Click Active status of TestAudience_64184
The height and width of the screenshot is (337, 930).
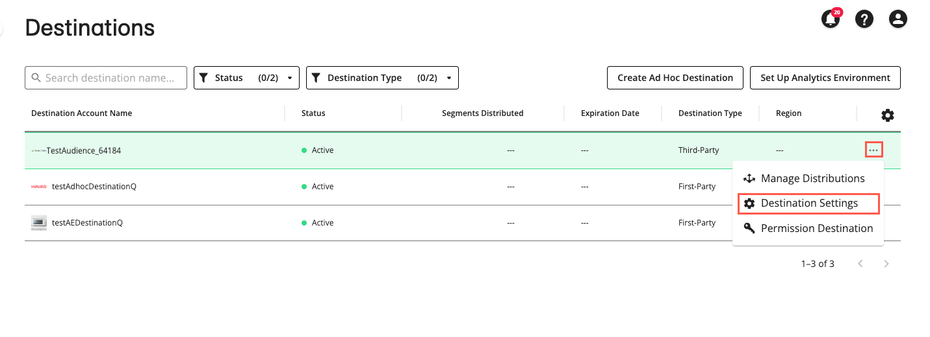click(x=318, y=150)
